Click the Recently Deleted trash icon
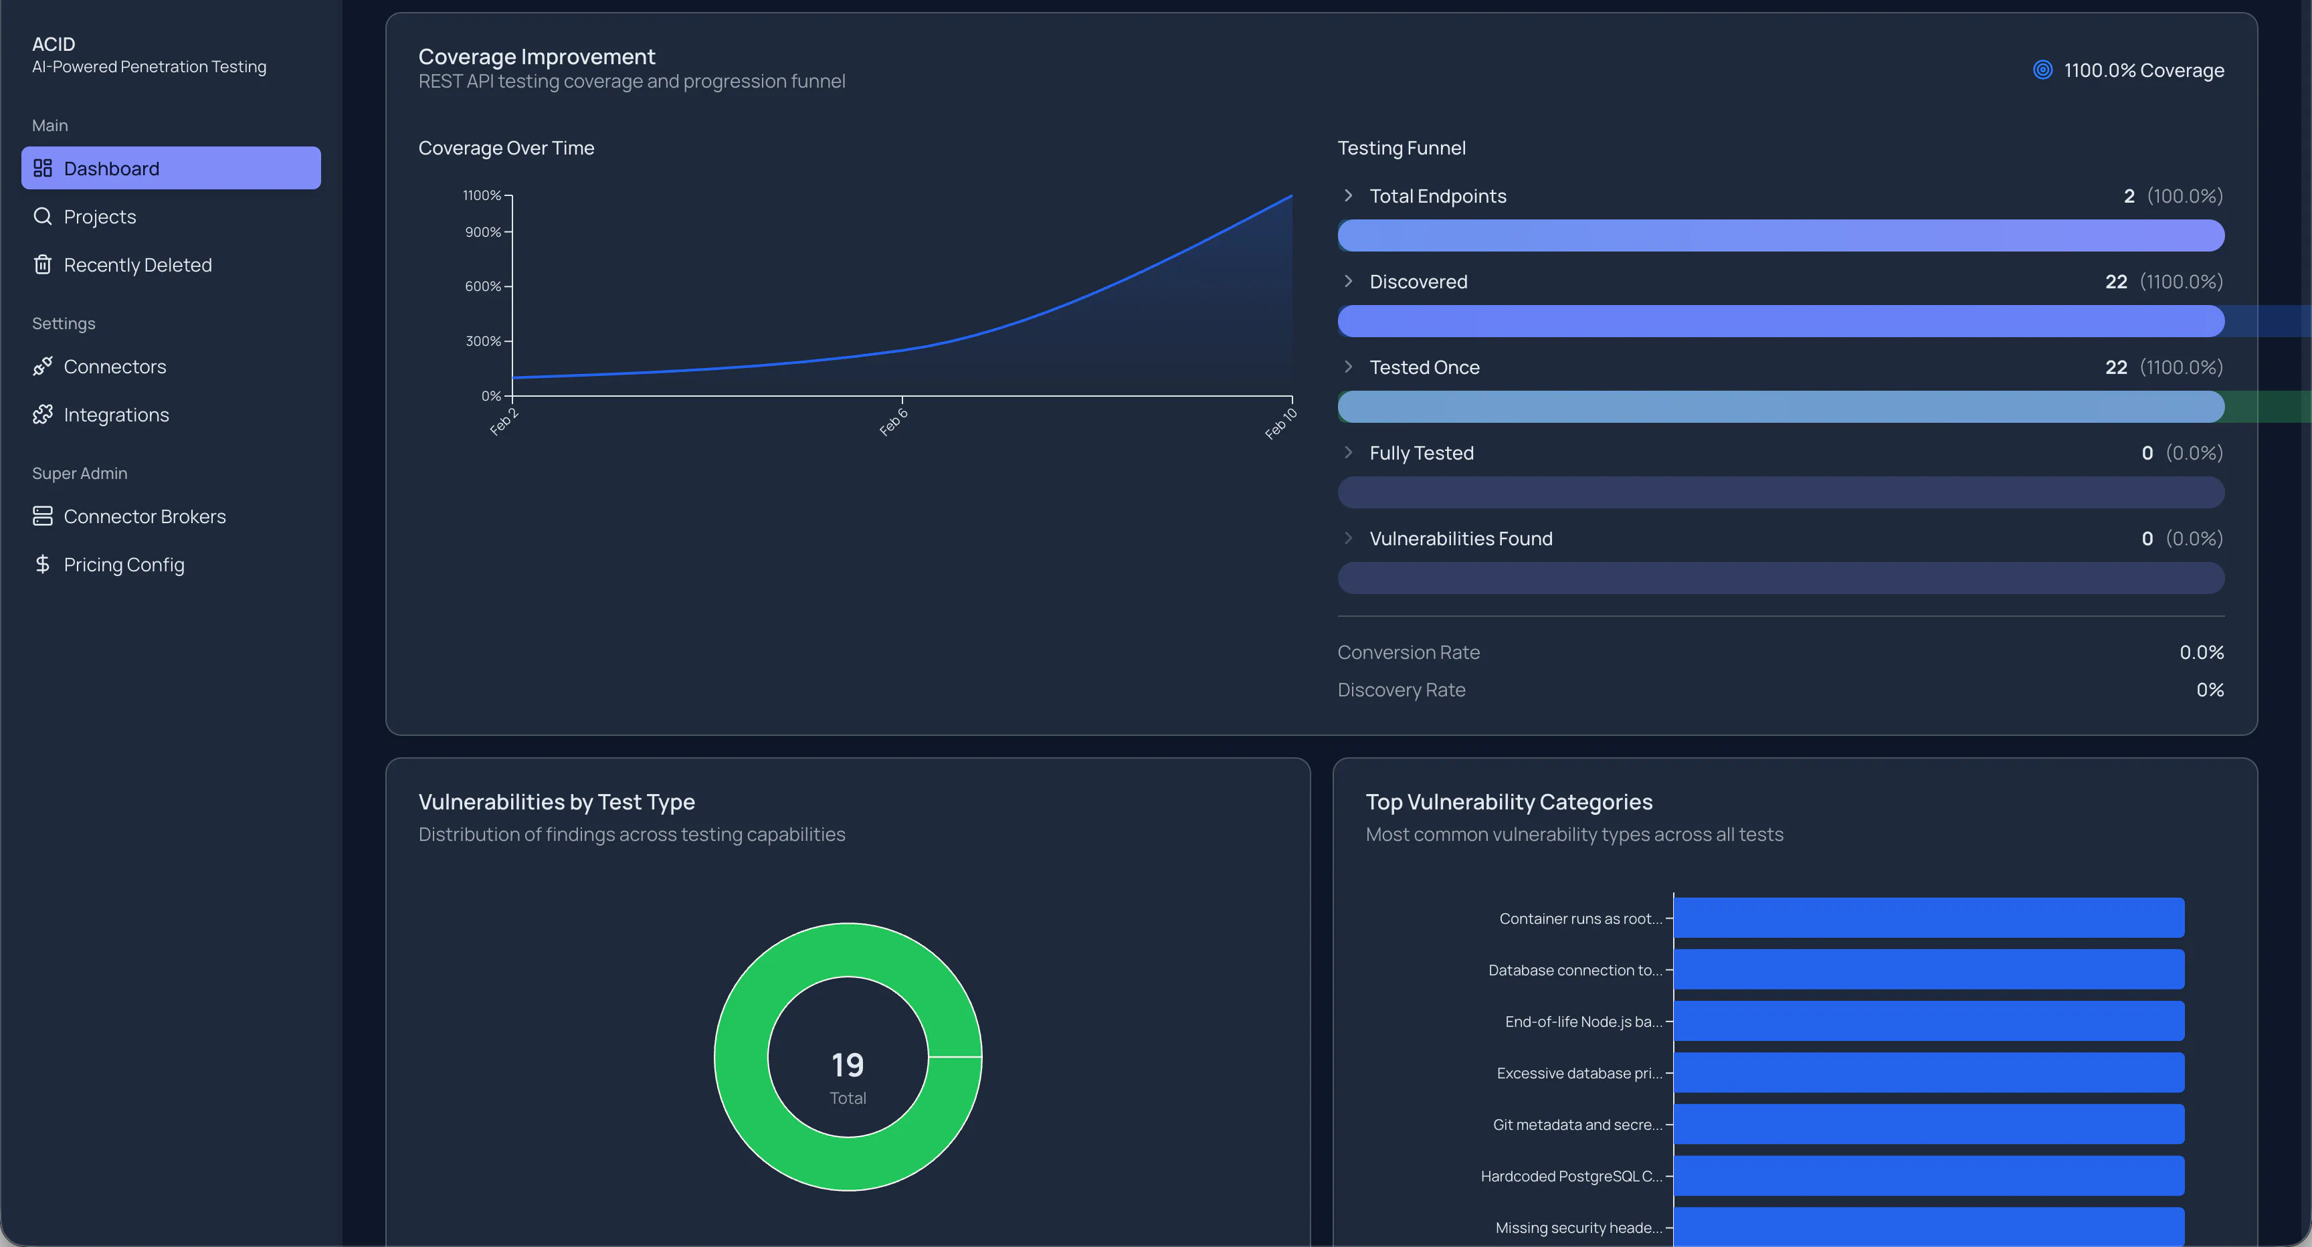Image resolution: width=2312 pixels, height=1247 pixels. [x=42, y=264]
